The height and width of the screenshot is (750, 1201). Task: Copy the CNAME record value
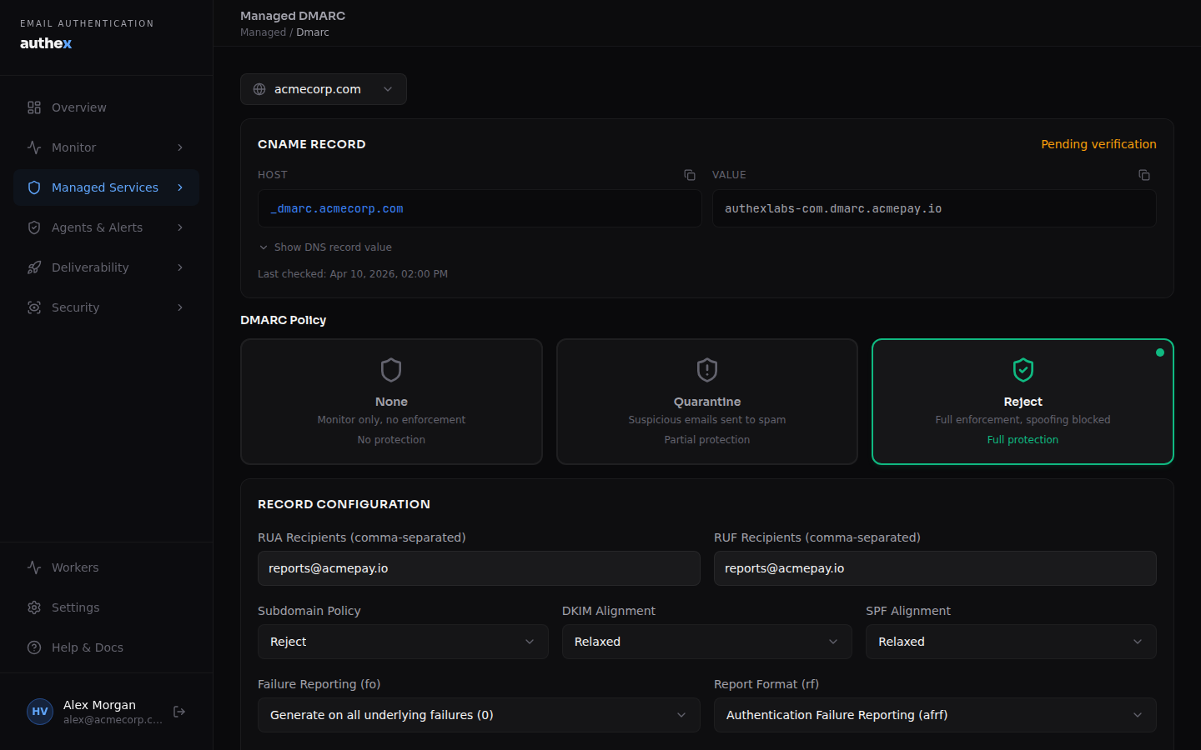[x=1144, y=175]
